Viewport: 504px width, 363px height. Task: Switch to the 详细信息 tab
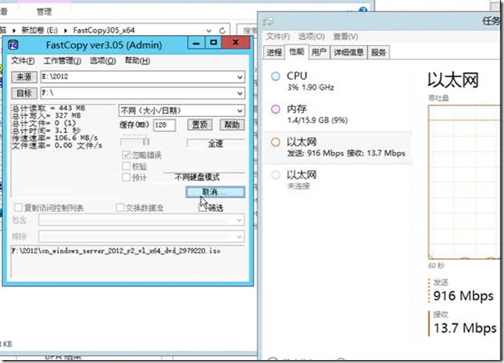pyautogui.click(x=349, y=52)
